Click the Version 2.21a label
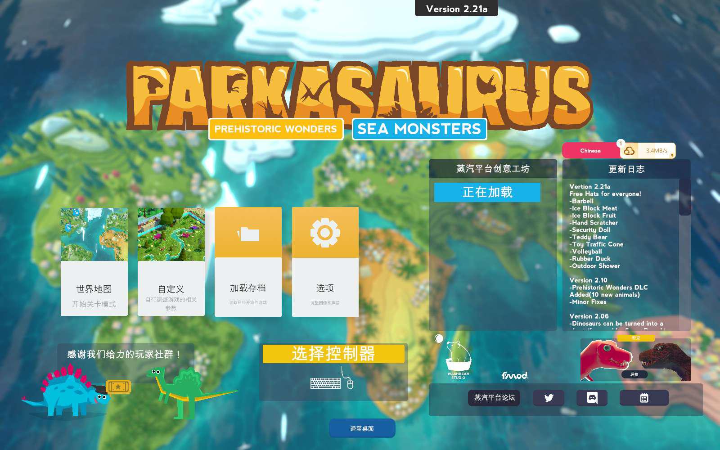 click(456, 9)
